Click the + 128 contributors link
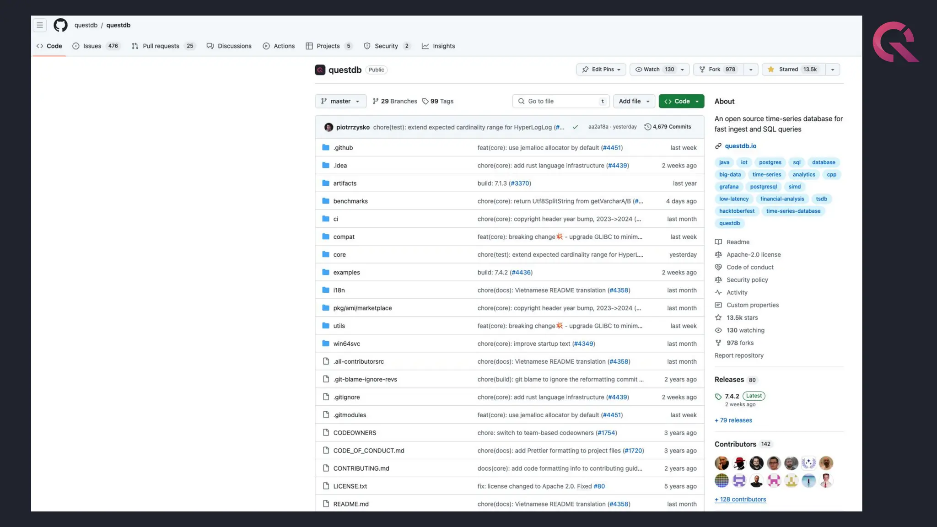The image size is (937, 527). tap(740, 499)
